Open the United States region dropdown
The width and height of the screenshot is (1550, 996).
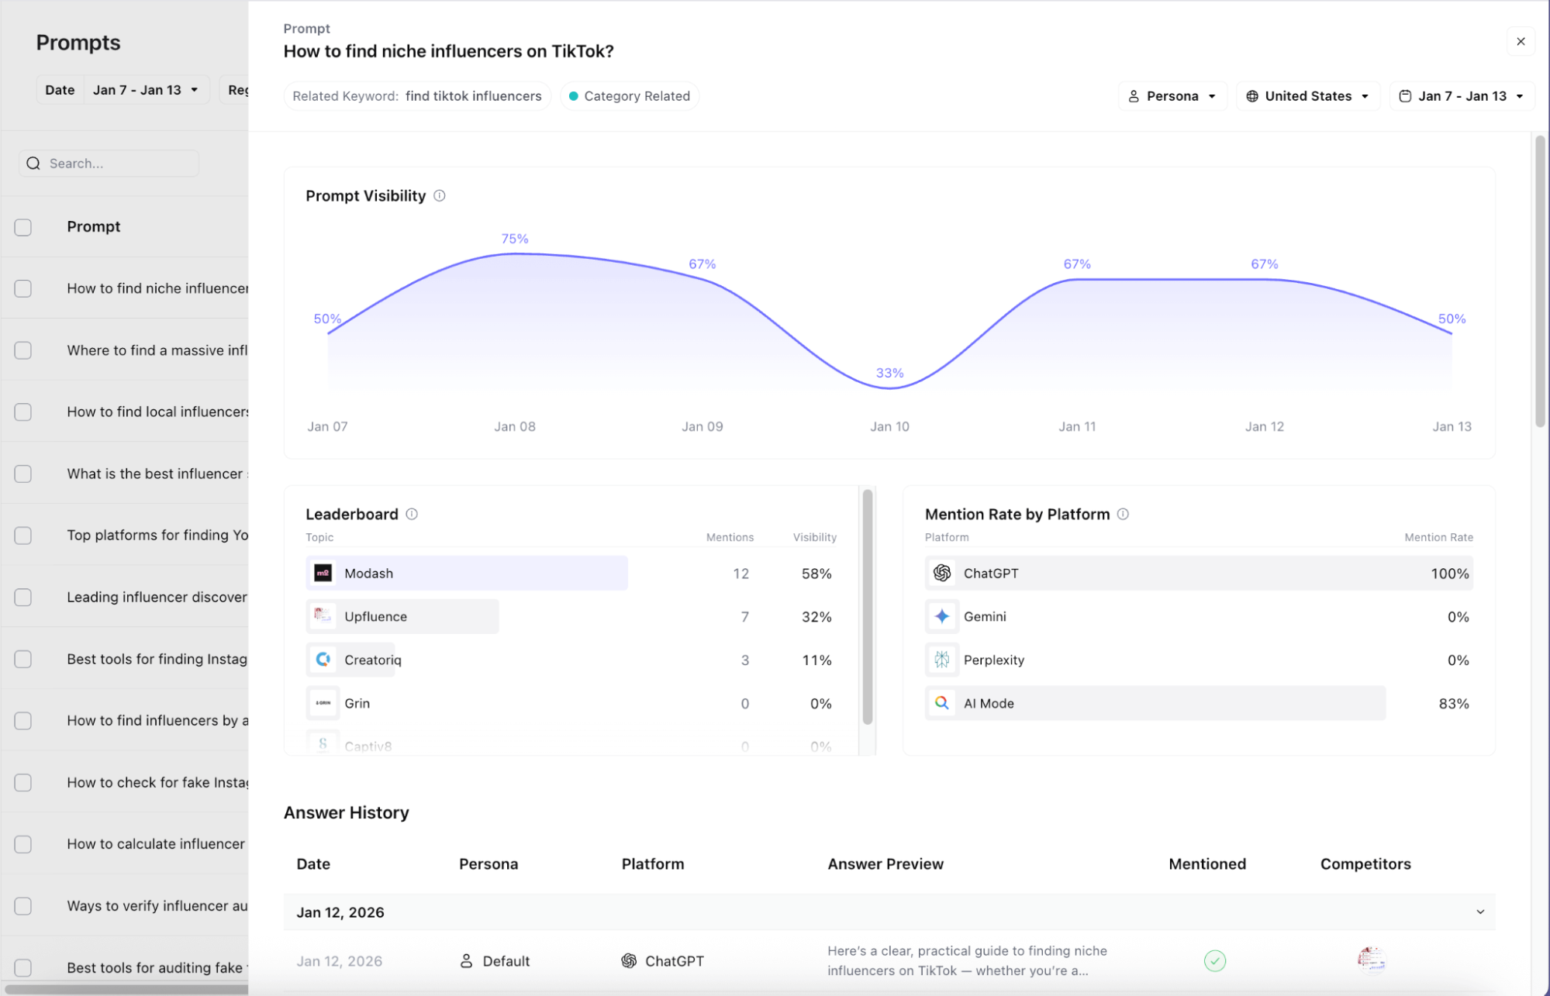(1307, 96)
